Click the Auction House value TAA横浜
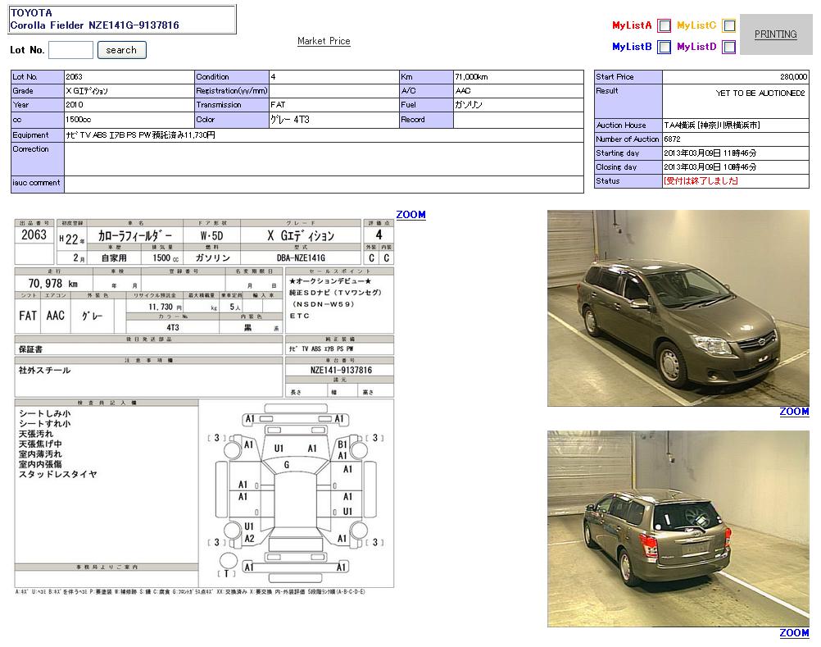This screenshot has height=647, width=821. click(x=711, y=125)
